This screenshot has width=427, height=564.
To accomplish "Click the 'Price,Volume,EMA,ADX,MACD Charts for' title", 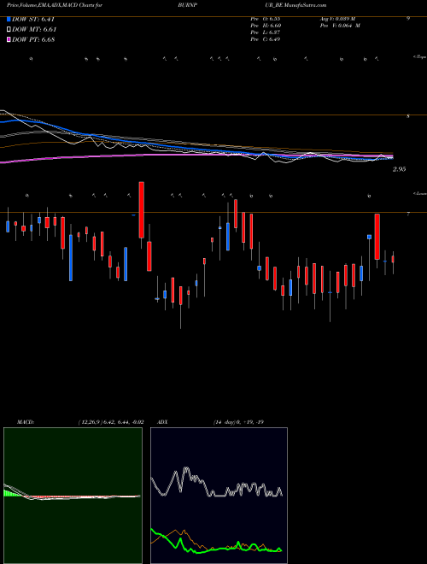I will pos(55,5).
